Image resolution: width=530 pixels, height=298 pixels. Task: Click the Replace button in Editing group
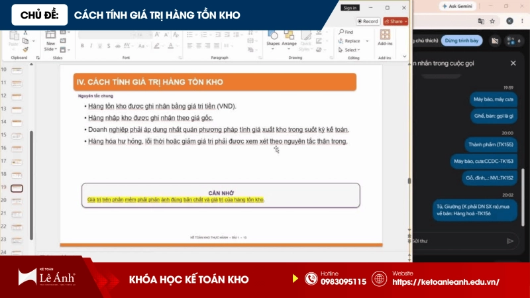click(349, 41)
